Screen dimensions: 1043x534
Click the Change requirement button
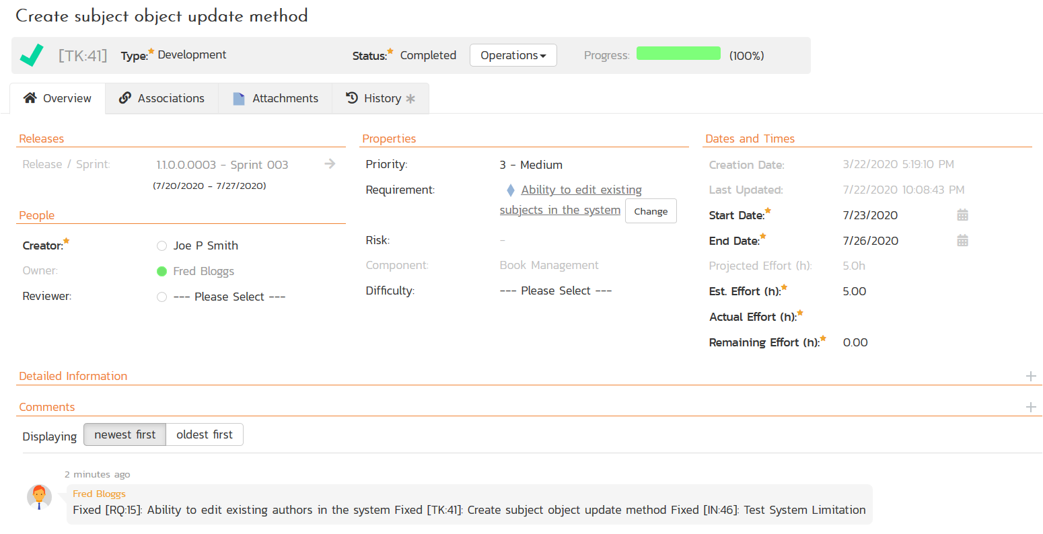[650, 211]
